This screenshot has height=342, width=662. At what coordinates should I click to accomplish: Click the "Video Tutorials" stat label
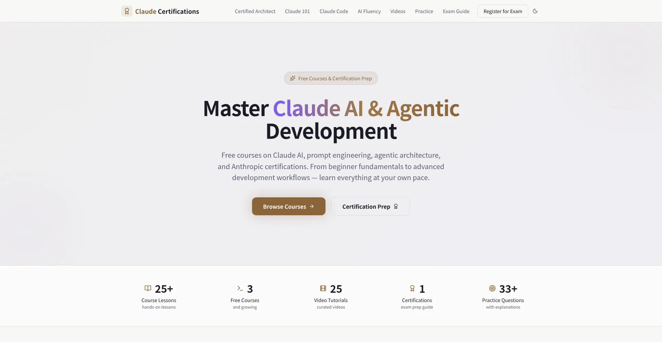331,300
